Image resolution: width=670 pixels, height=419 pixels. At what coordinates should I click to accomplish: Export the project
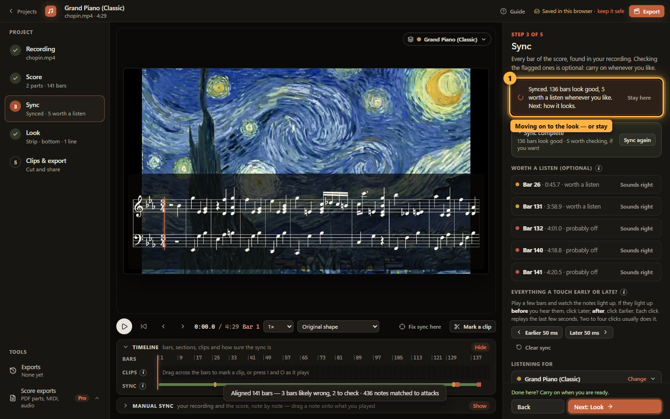(x=647, y=11)
